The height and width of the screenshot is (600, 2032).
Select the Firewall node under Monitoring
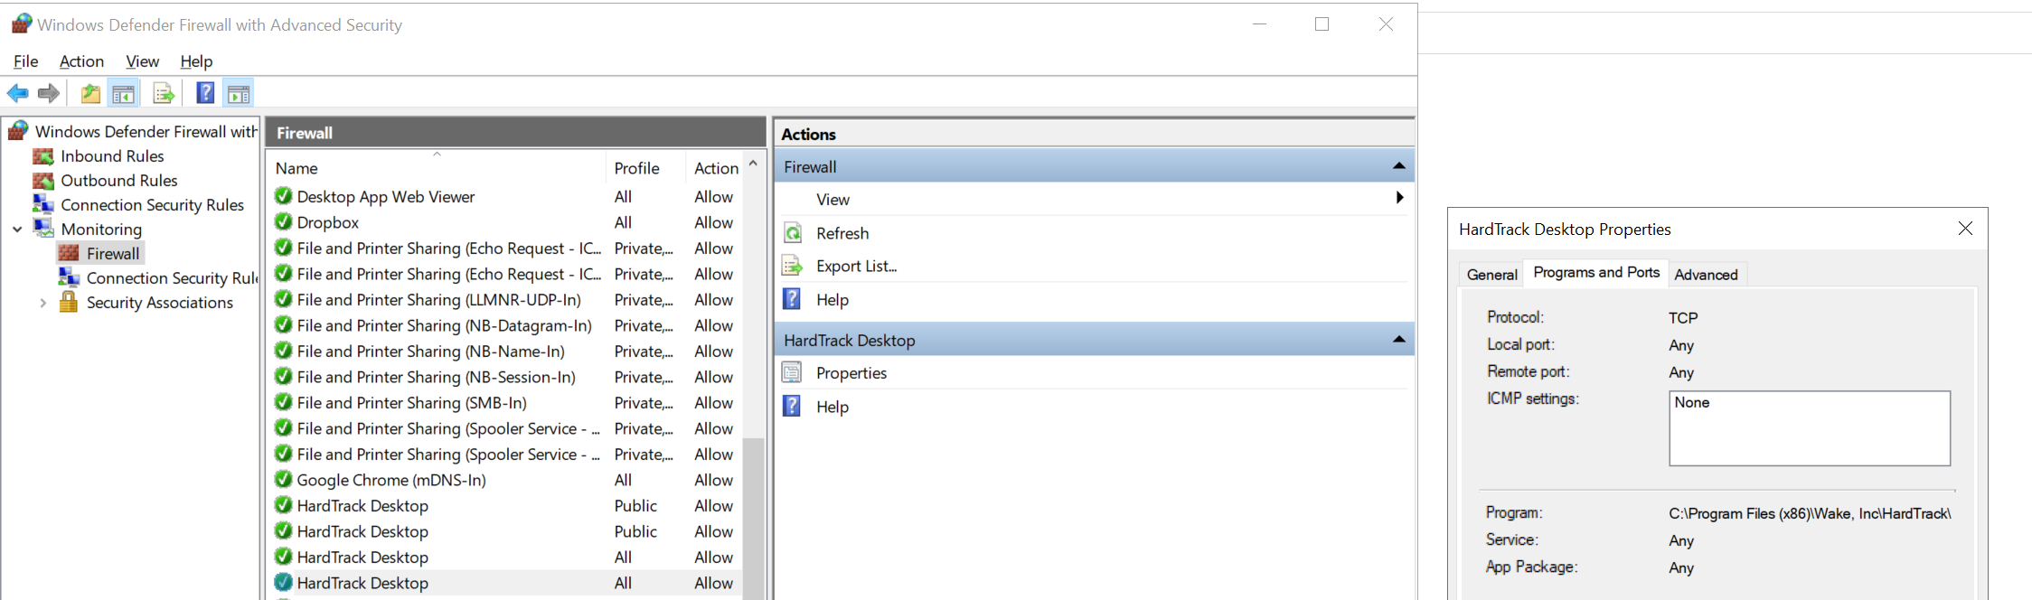113,254
